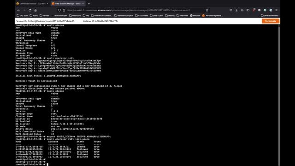The image size is (295, 166).
Task: Click the Recovery Key 1 line
Action: (x=58, y=60)
